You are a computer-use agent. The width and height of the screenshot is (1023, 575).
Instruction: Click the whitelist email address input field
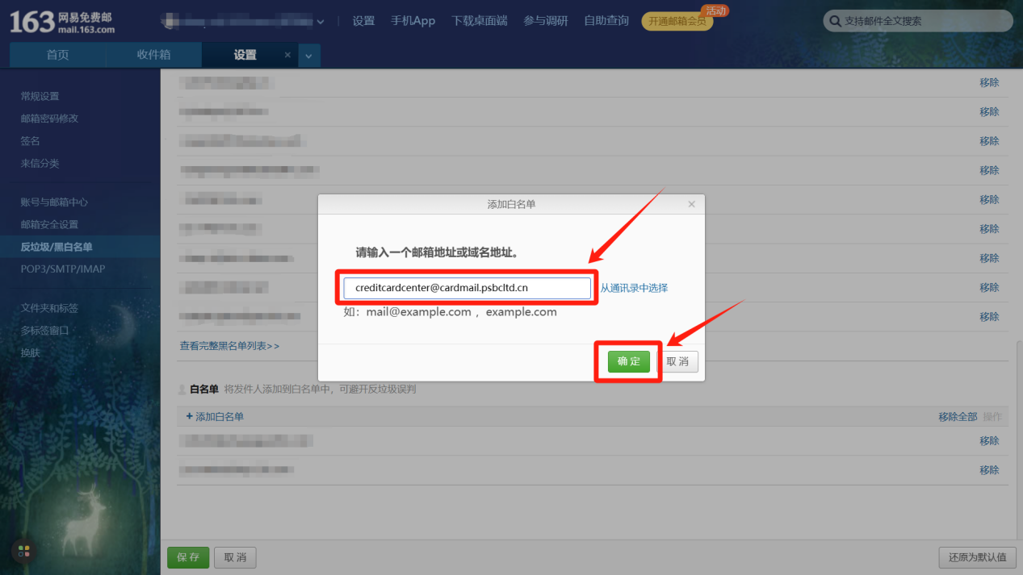click(x=467, y=288)
